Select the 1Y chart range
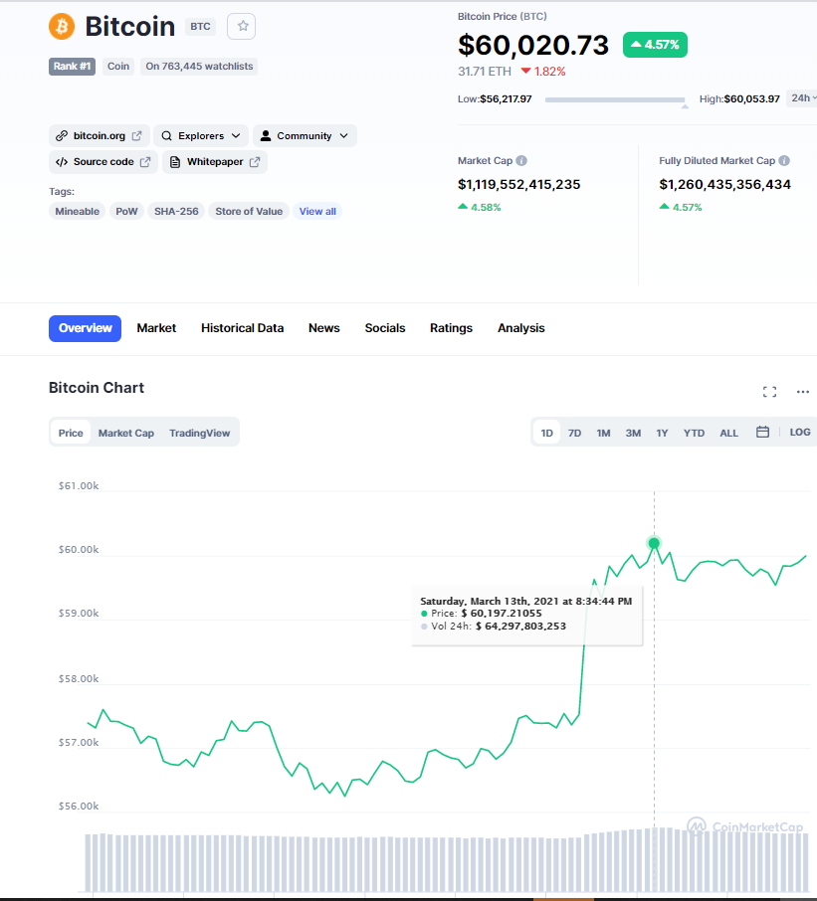 tap(663, 433)
